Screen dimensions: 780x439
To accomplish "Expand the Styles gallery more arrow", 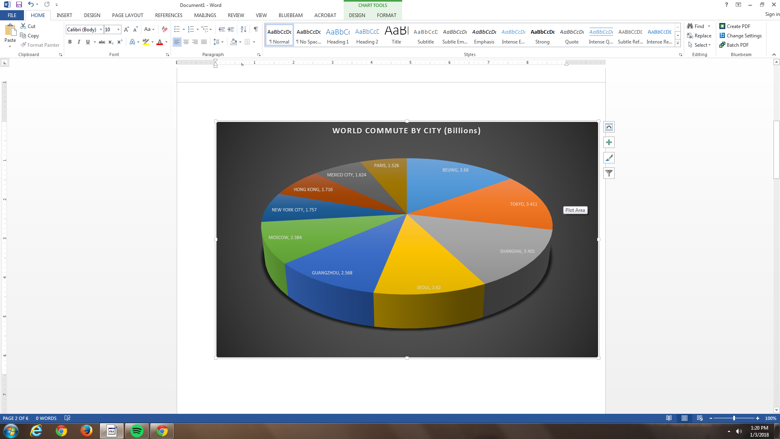I will [678, 43].
